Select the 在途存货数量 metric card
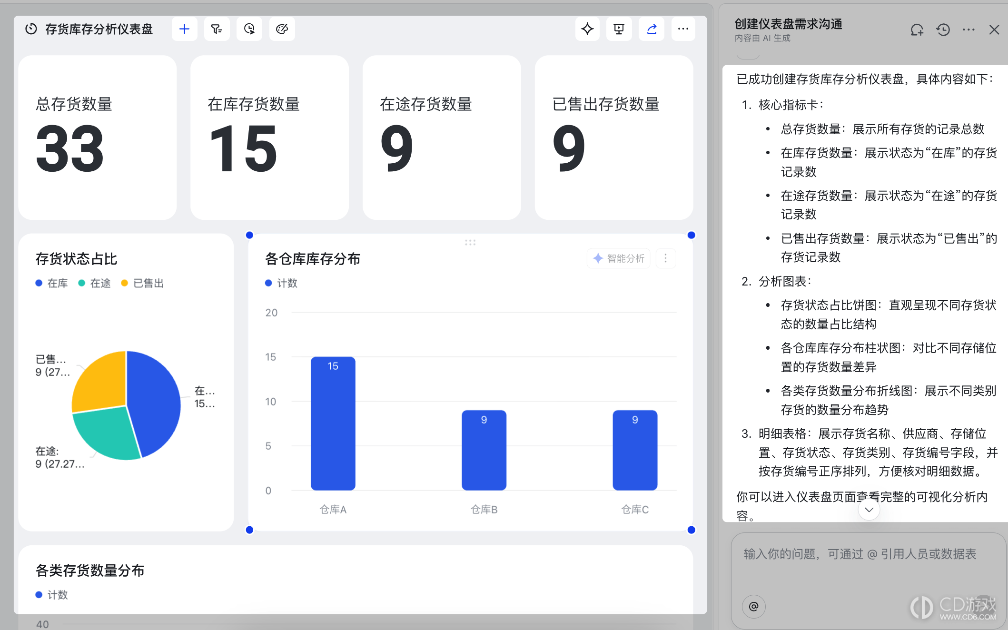The height and width of the screenshot is (630, 1008). click(x=442, y=138)
